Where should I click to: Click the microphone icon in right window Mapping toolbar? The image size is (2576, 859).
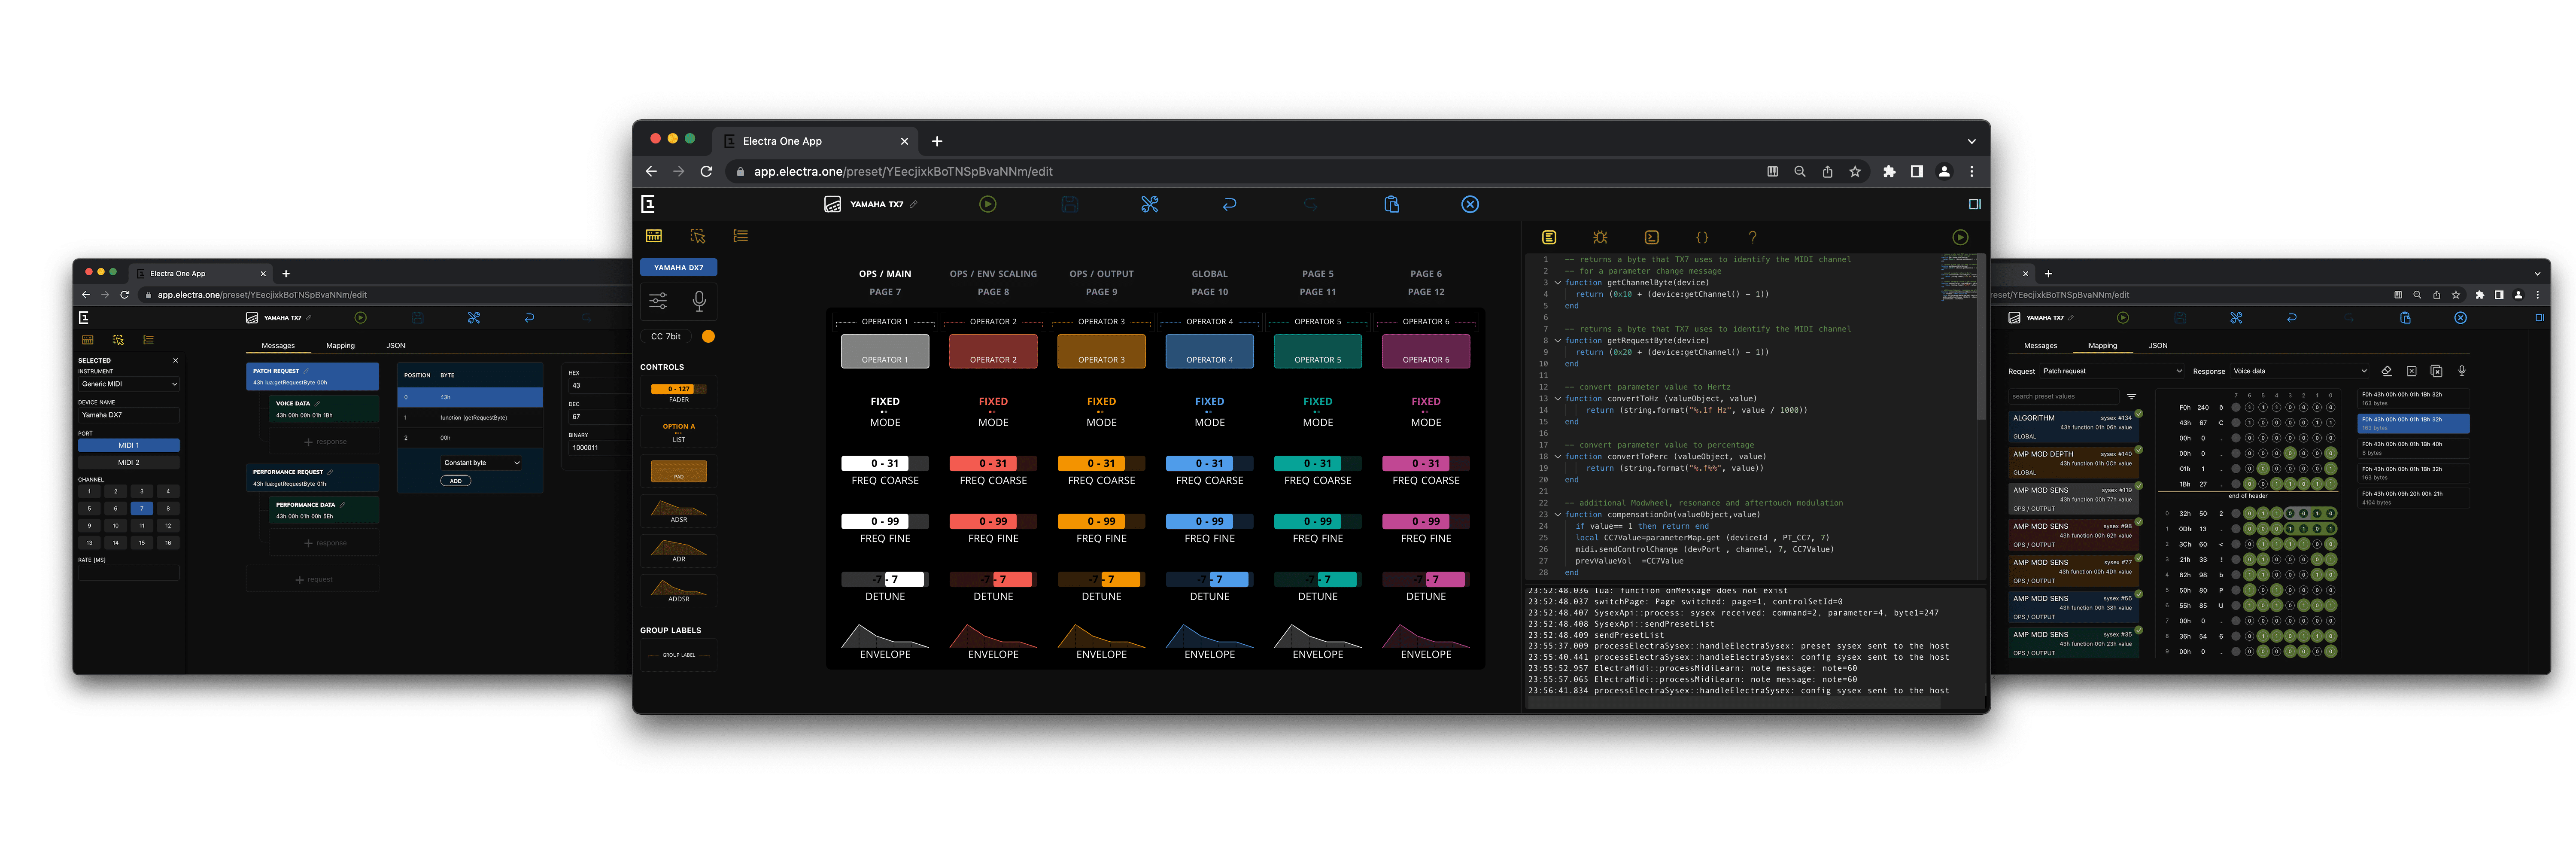[2461, 371]
